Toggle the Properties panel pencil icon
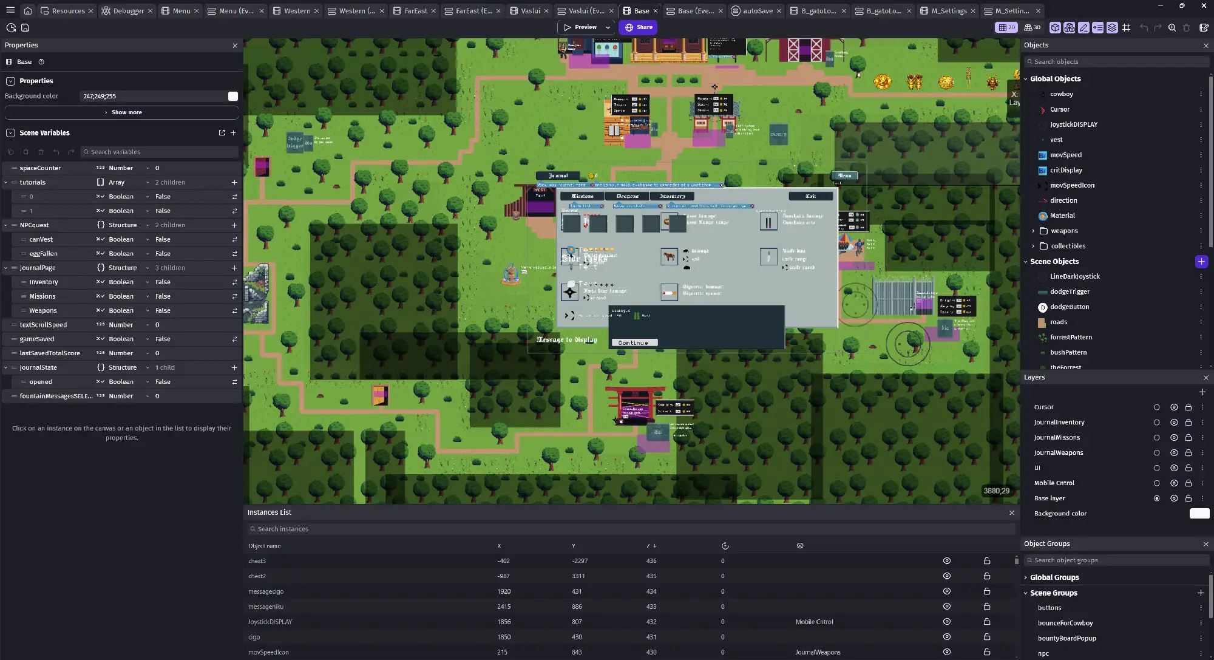 click(x=1083, y=27)
